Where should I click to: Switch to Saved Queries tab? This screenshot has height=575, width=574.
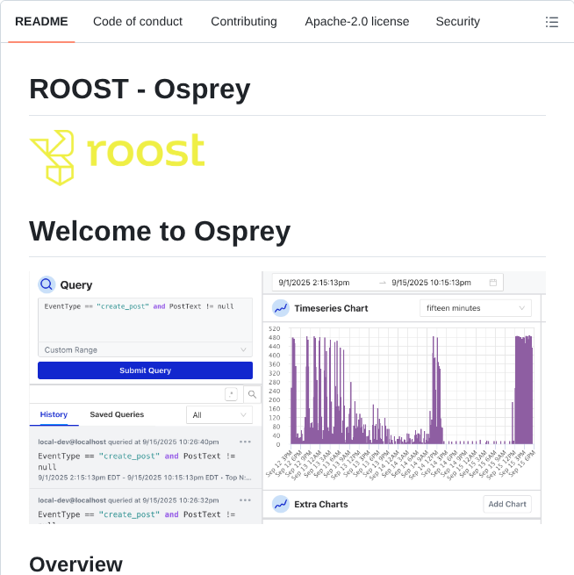(x=117, y=414)
